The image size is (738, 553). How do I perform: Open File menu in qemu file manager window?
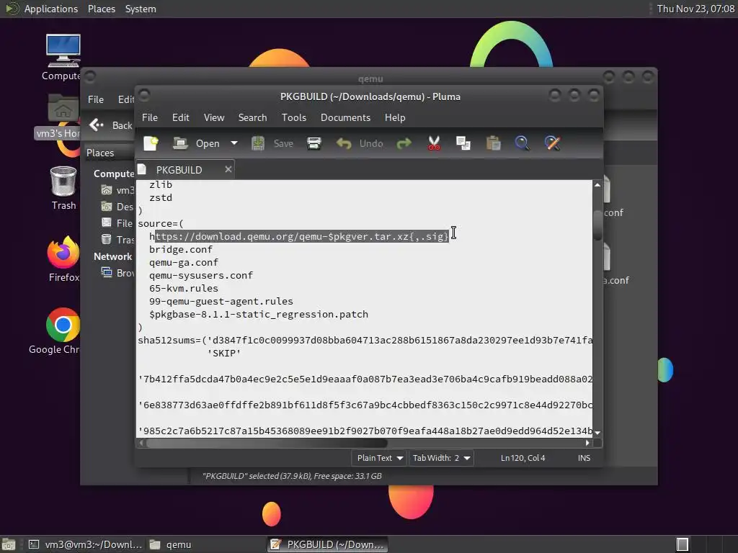(x=96, y=99)
